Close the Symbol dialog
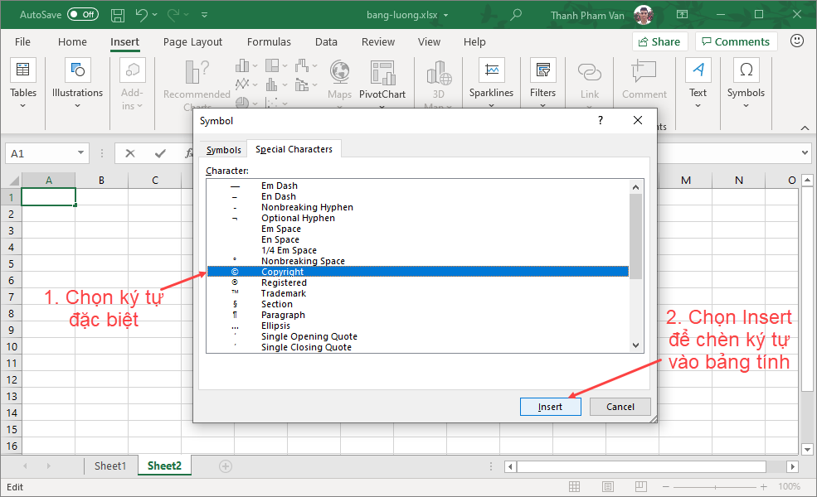 point(637,120)
